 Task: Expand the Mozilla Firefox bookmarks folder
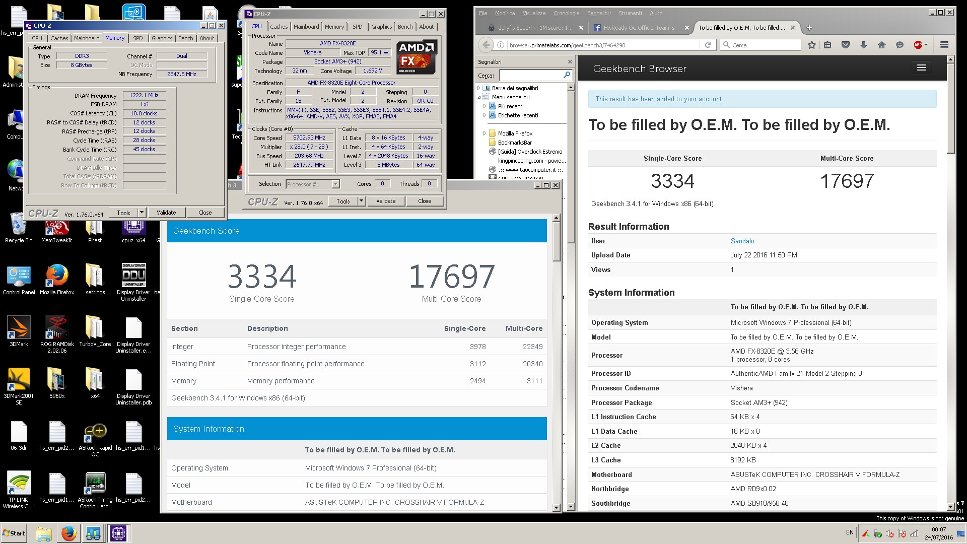[x=485, y=133]
